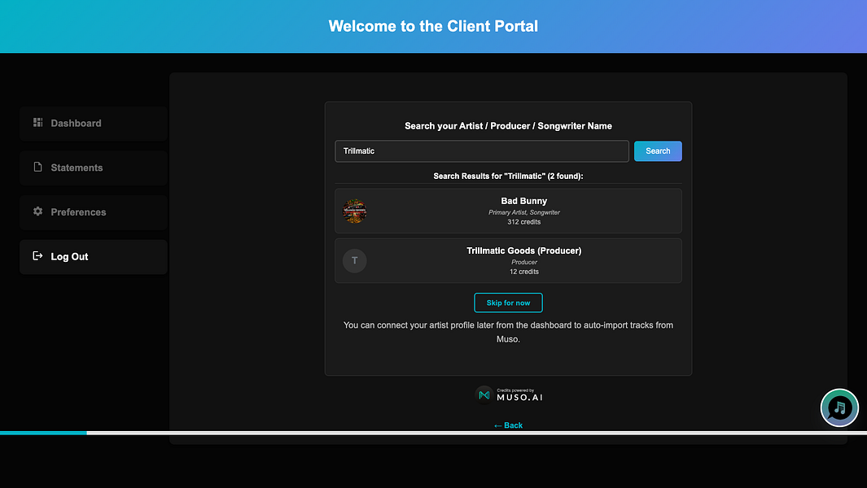Click the '12 credits' text
867x488 pixels.
pos(524,272)
